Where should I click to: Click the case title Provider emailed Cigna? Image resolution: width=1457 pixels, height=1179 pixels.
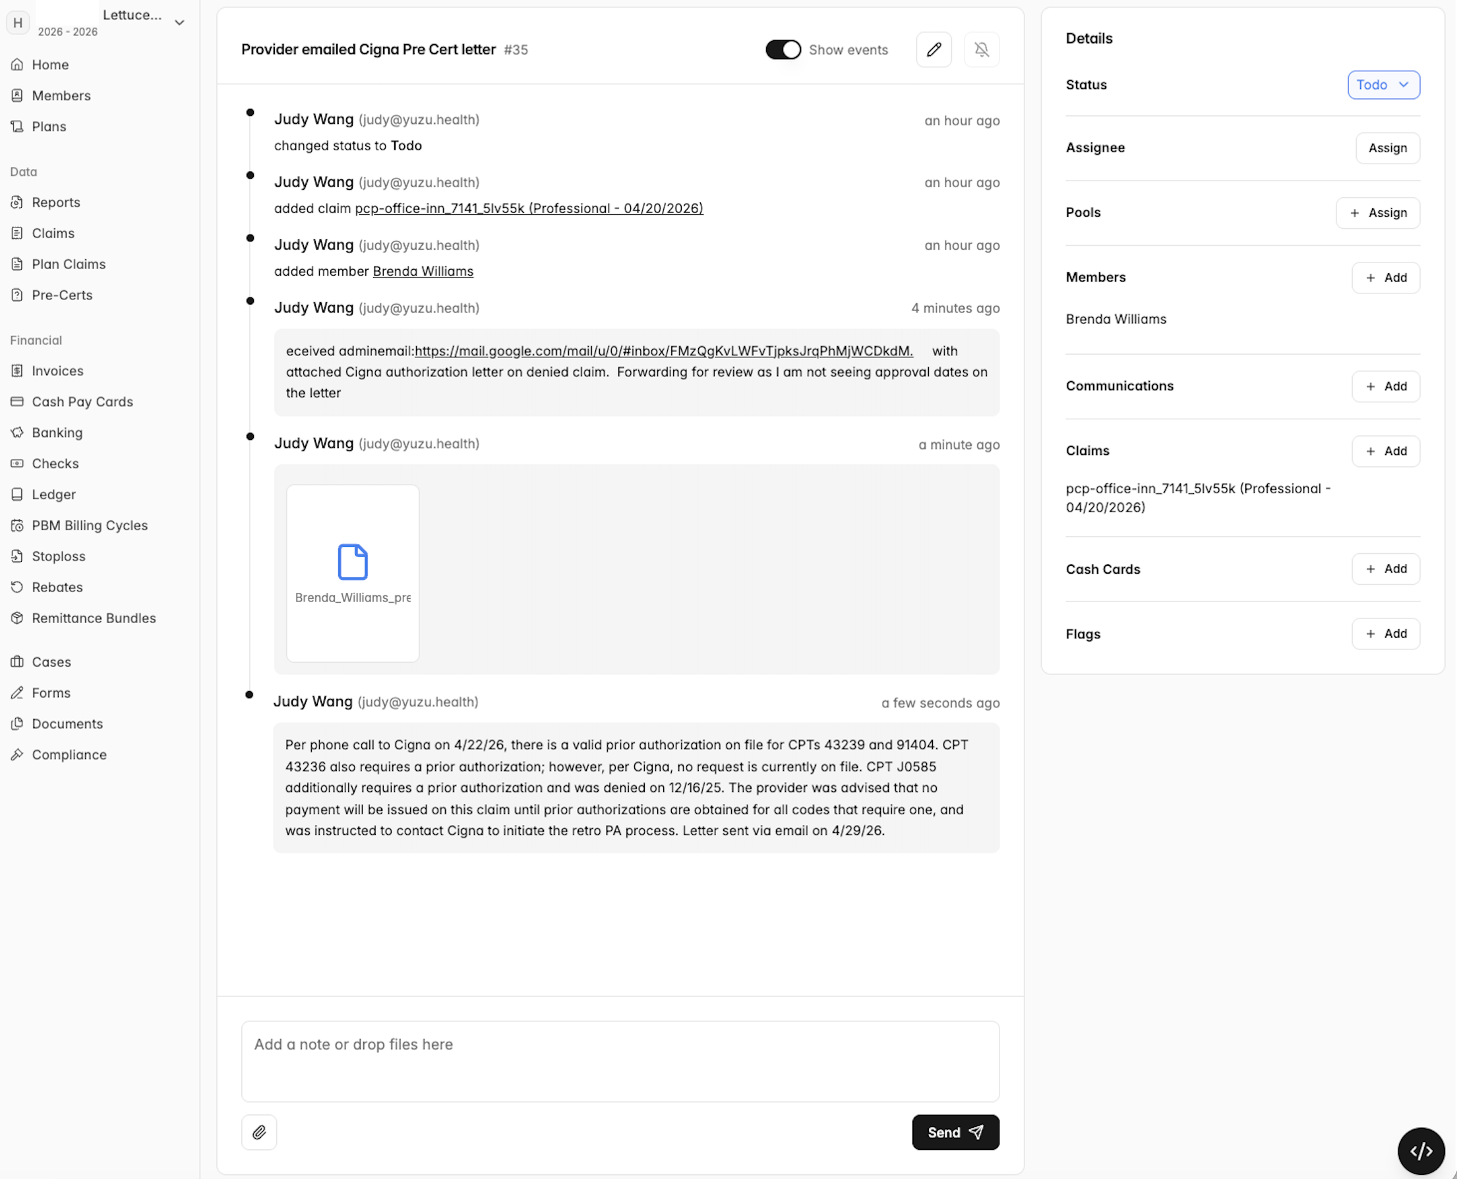[369, 49]
